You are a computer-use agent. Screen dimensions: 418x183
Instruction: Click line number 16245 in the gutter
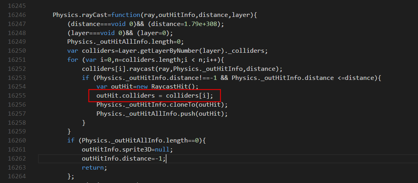(x=17, y=6)
